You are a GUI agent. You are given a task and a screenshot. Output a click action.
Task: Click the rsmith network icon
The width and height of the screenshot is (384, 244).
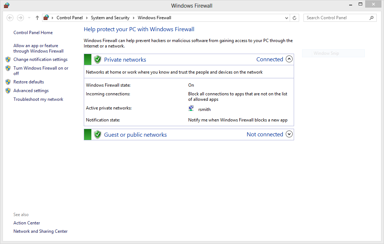tap(191, 108)
